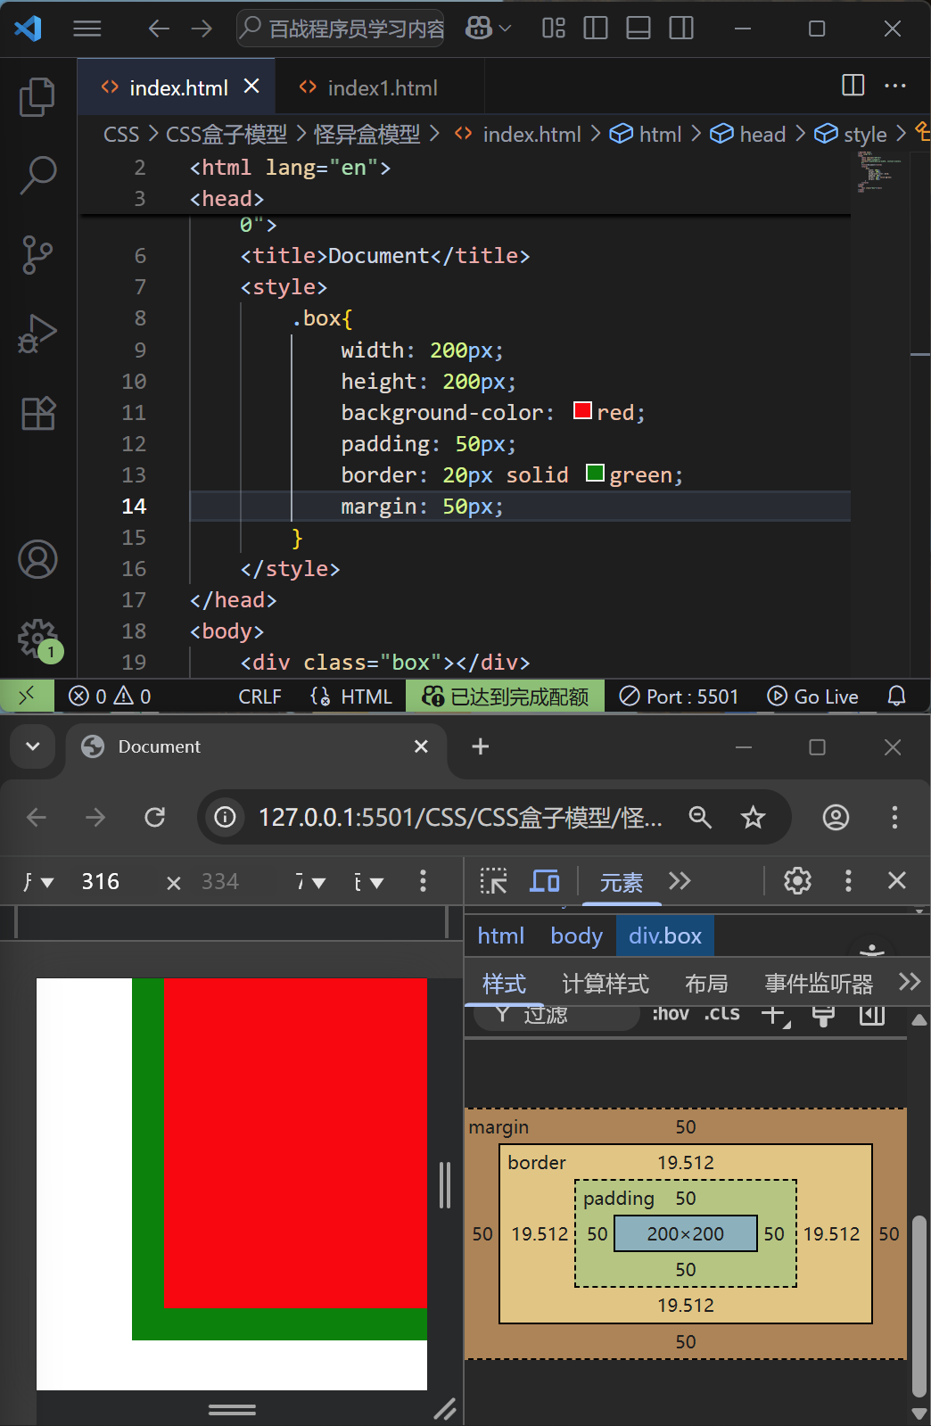Select the CSS盒子模型 breadcrumb
Image resolution: width=931 pixels, height=1426 pixels.
pos(227,135)
